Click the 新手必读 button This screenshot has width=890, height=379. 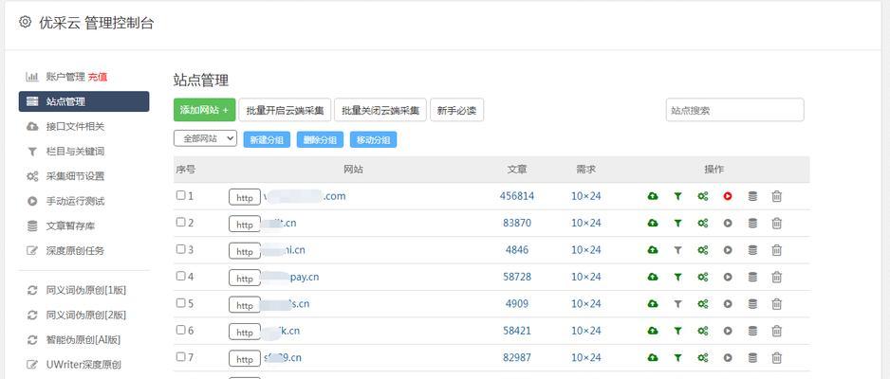click(x=457, y=110)
